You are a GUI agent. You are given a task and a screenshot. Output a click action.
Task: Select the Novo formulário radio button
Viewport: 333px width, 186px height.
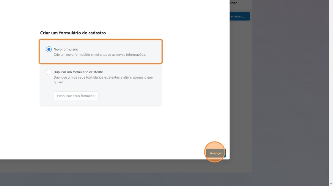[x=49, y=49]
